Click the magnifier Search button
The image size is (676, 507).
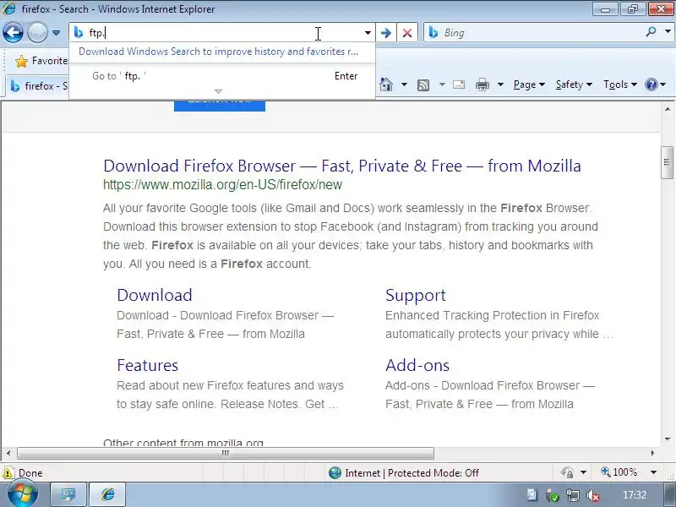point(651,31)
